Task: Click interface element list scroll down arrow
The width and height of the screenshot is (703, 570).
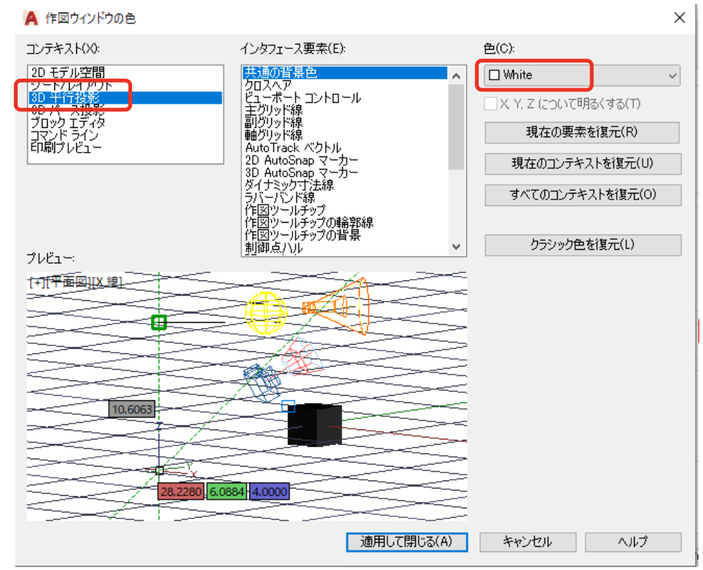Action: 456,247
